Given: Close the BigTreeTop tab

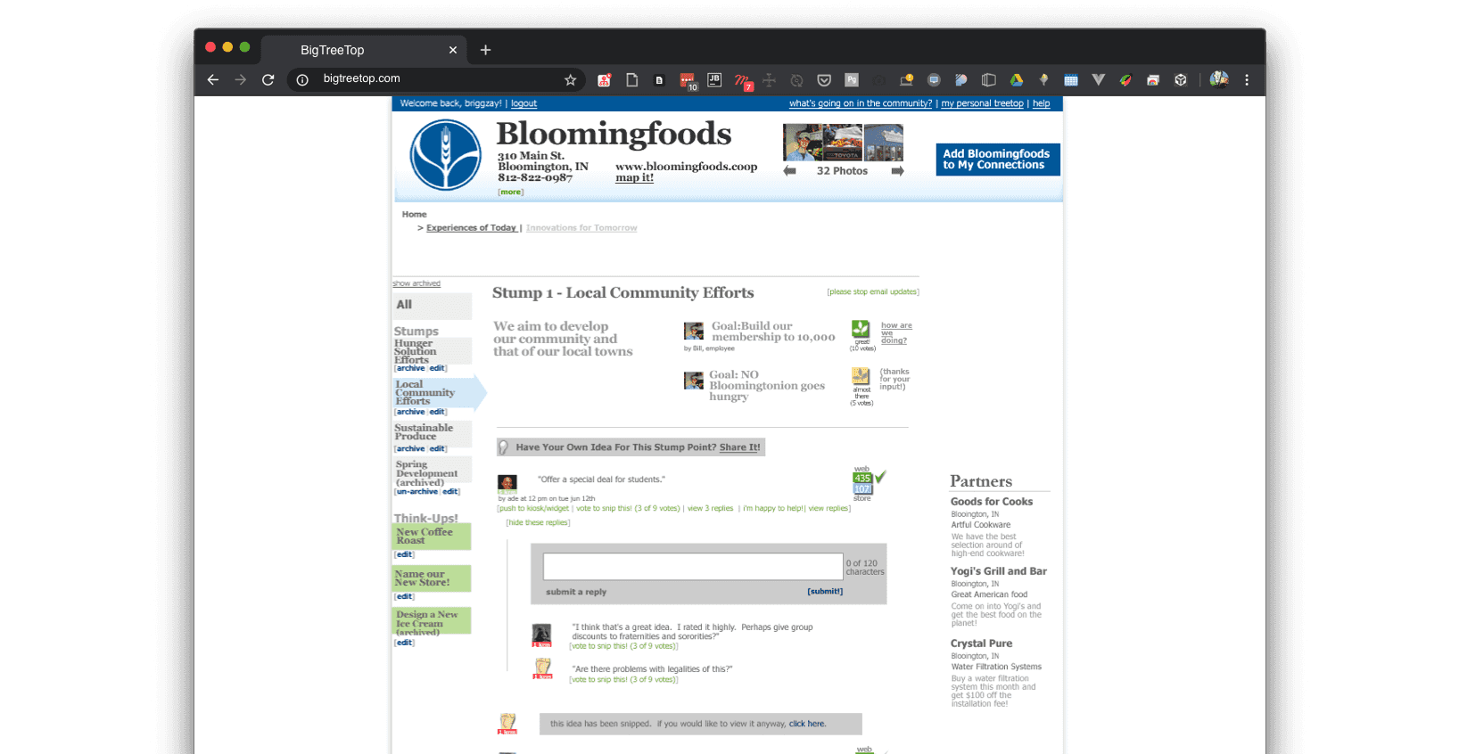Looking at the screenshot, I should (x=453, y=50).
